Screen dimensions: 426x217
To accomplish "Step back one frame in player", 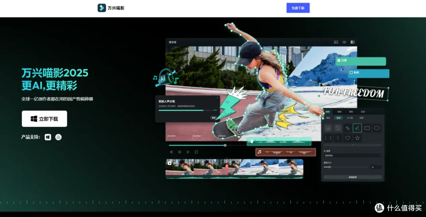I will coord(171,152).
